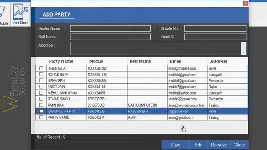Focus the Mobile No. input field
The height and width of the screenshot is (150, 267).
215,28
